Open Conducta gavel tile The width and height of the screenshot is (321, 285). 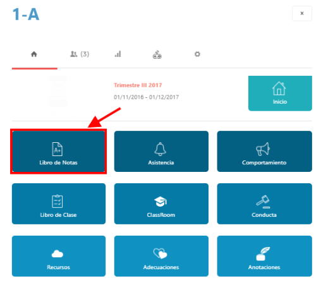[264, 203]
